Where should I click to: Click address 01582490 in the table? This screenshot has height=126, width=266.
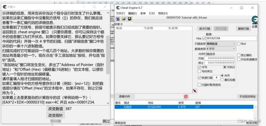[154, 107]
